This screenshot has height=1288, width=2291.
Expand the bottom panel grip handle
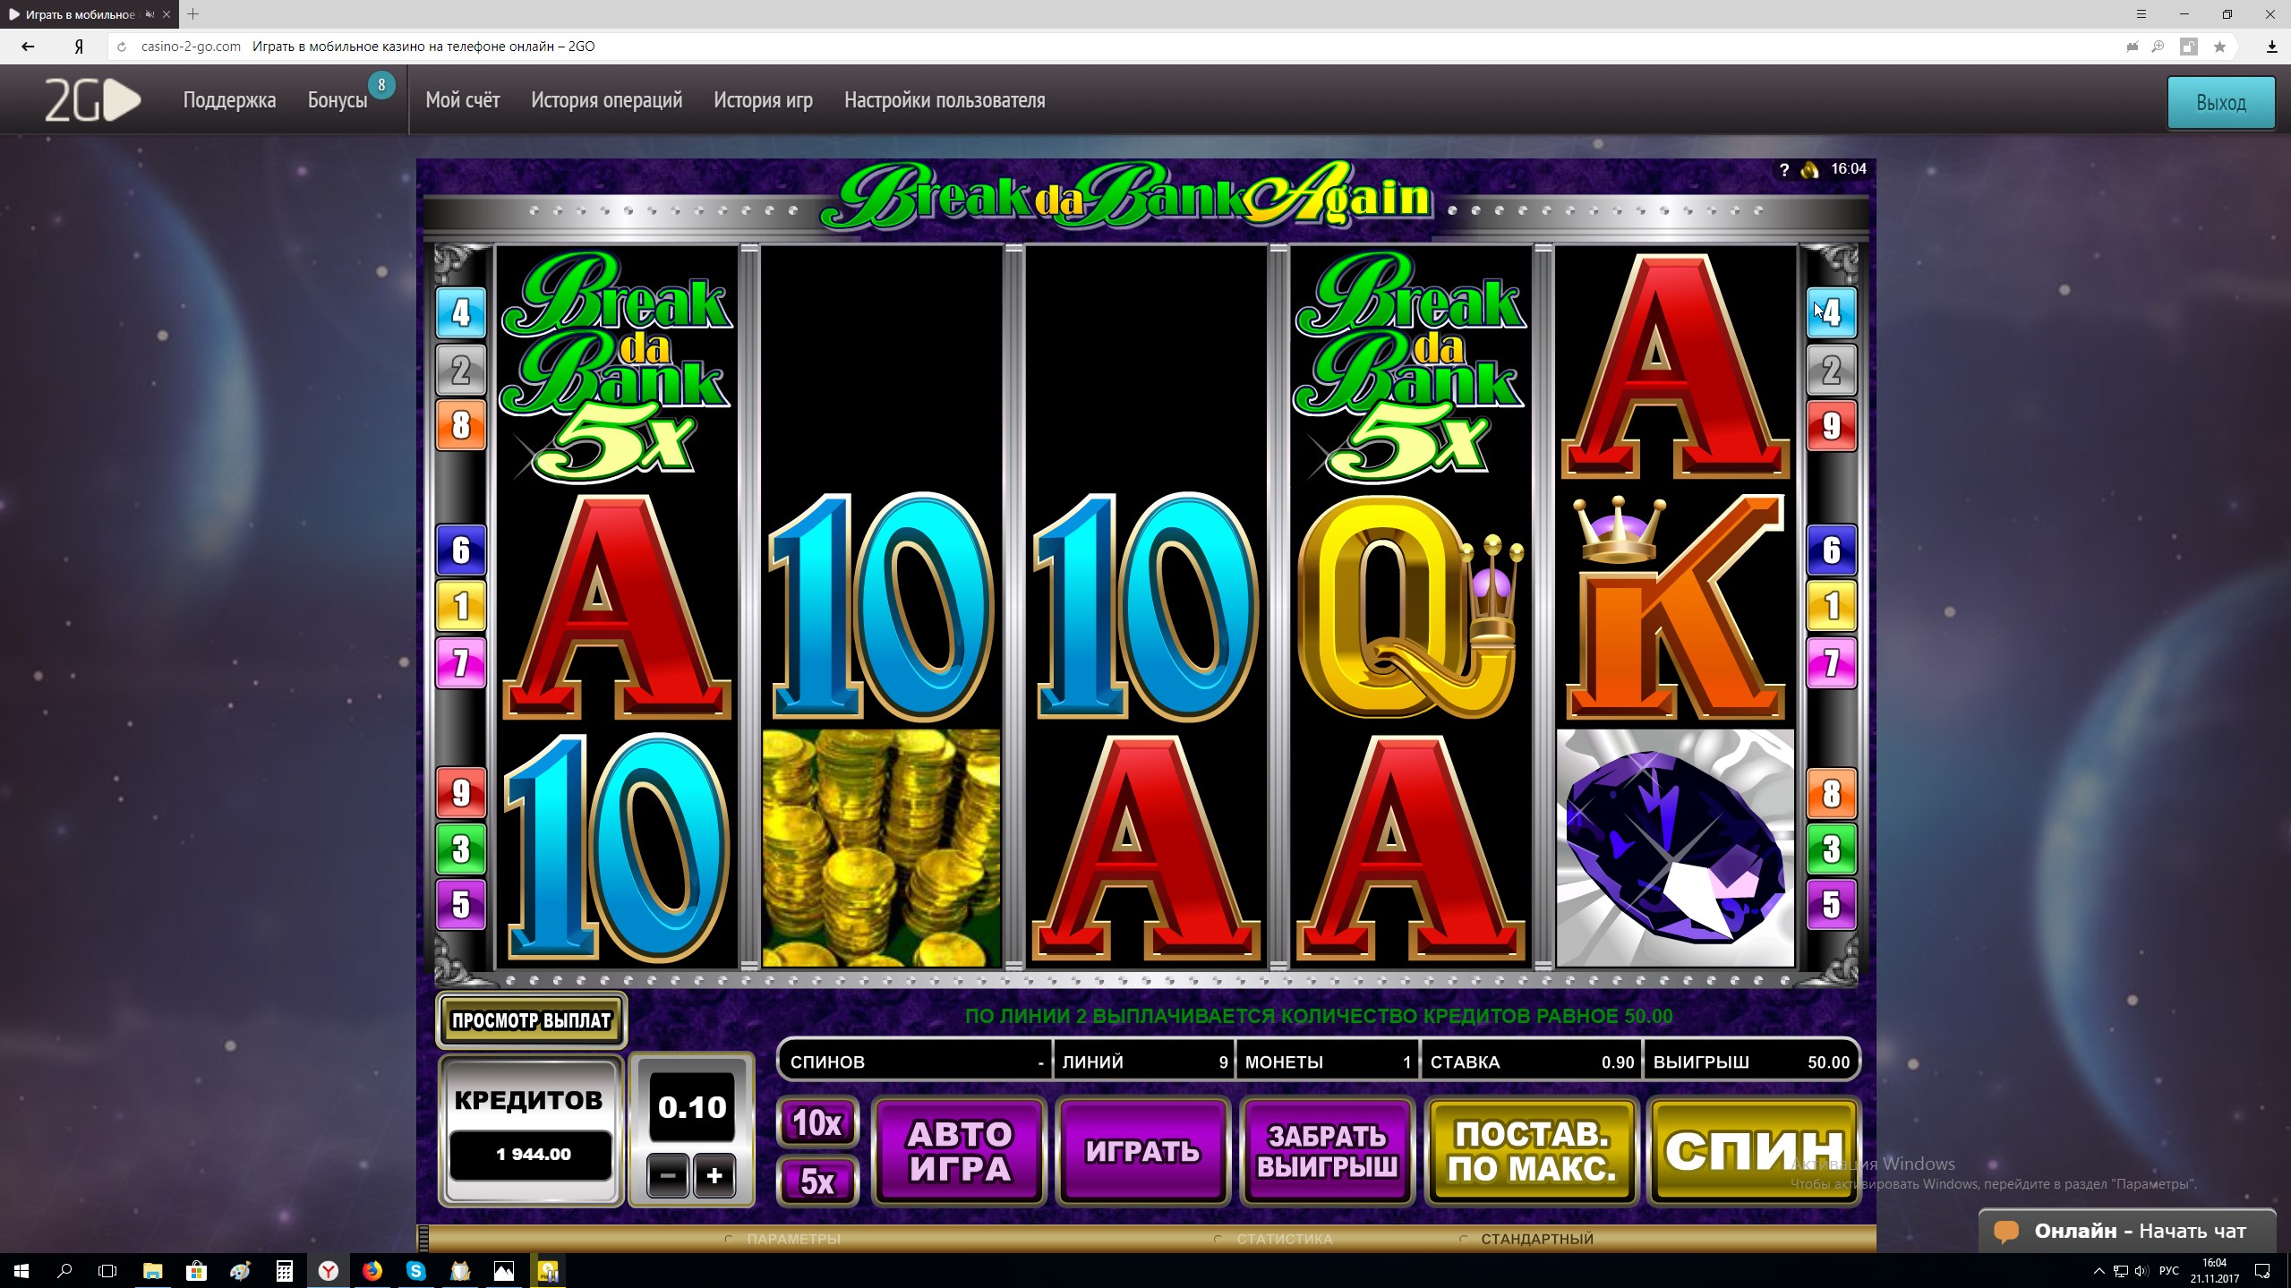[x=424, y=1239]
